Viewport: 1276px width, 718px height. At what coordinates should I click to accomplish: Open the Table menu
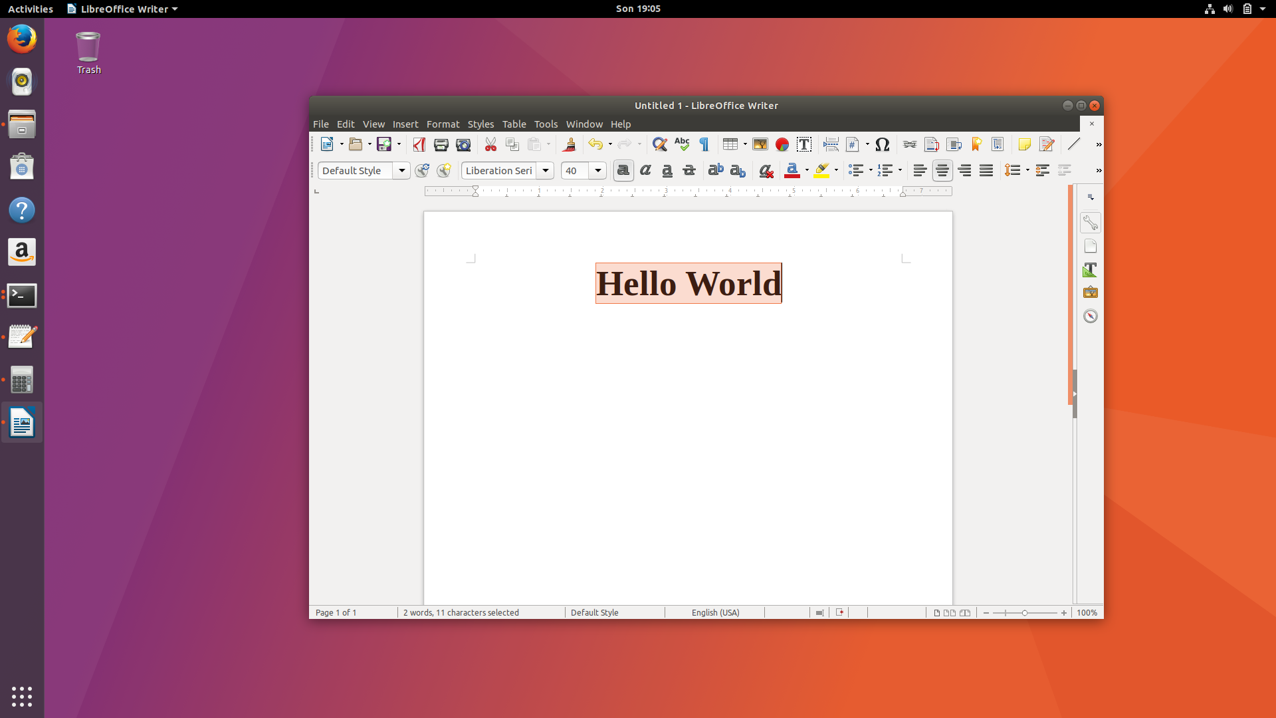pyautogui.click(x=514, y=124)
